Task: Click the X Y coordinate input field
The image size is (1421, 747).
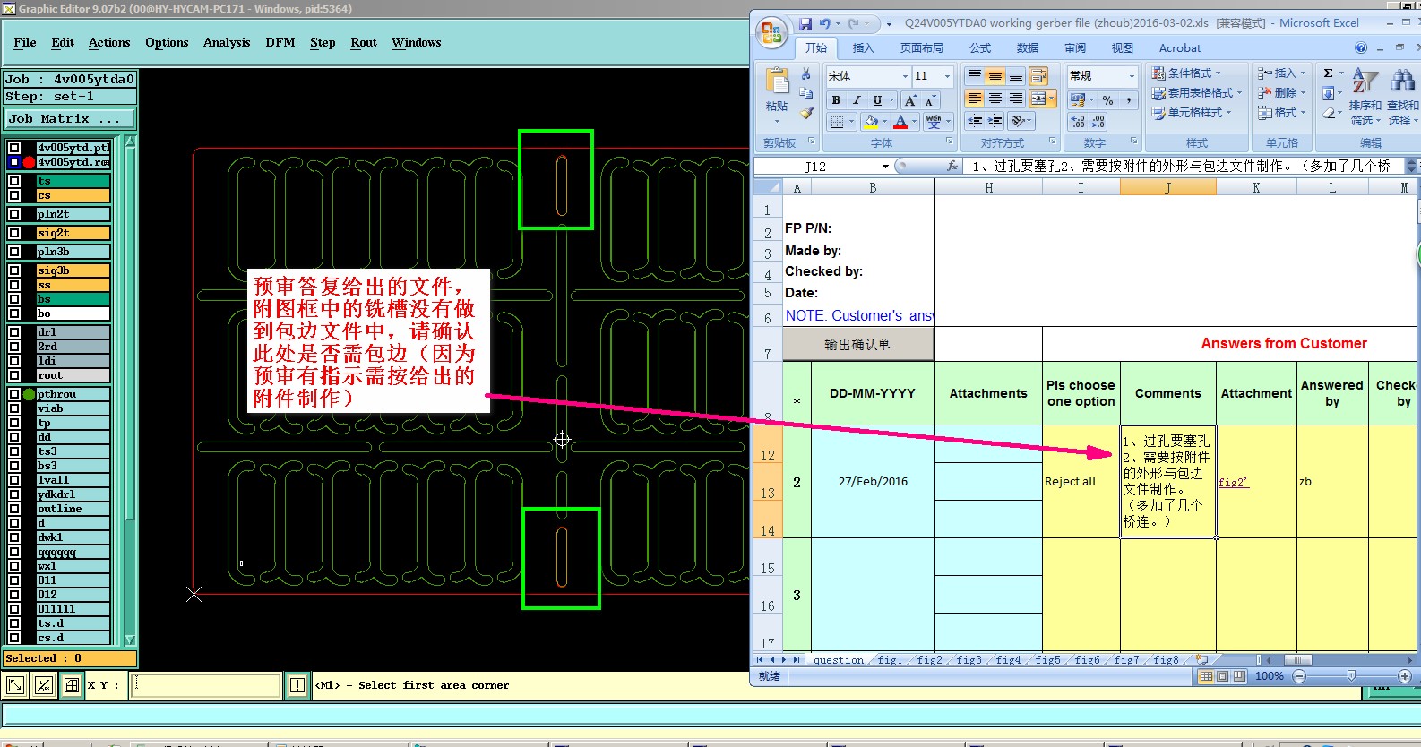Action: click(207, 686)
